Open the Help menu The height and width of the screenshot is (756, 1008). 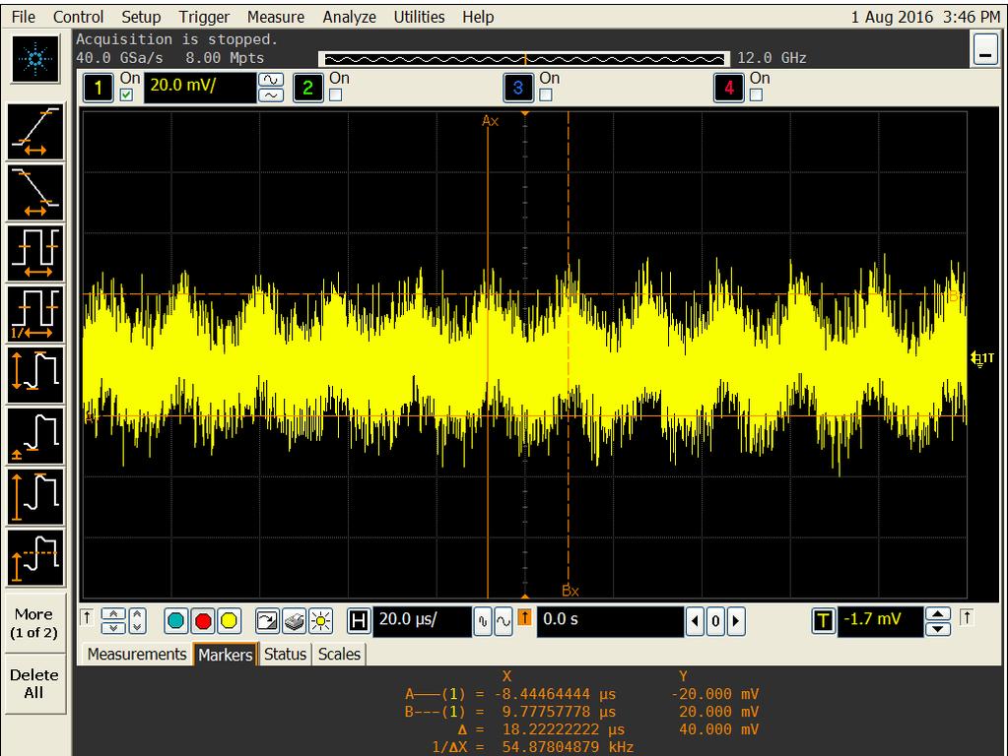coord(478,17)
